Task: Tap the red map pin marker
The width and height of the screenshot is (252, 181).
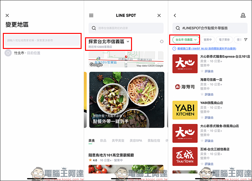Action: [x=126, y=57]
